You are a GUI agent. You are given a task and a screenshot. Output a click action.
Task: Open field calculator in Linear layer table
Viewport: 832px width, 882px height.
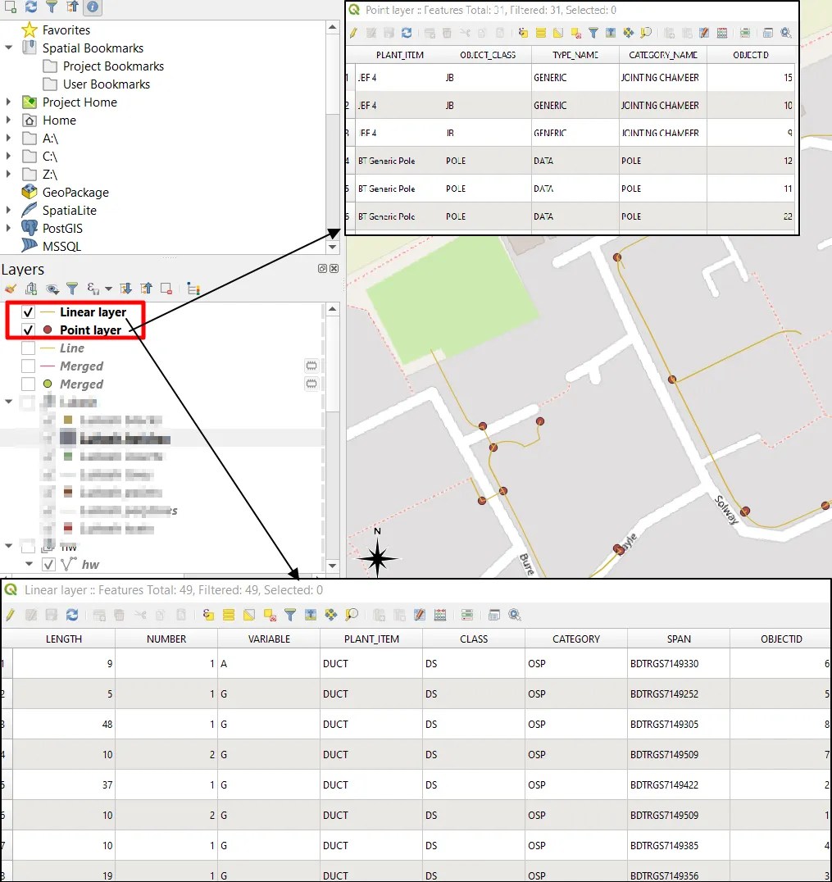439,615
